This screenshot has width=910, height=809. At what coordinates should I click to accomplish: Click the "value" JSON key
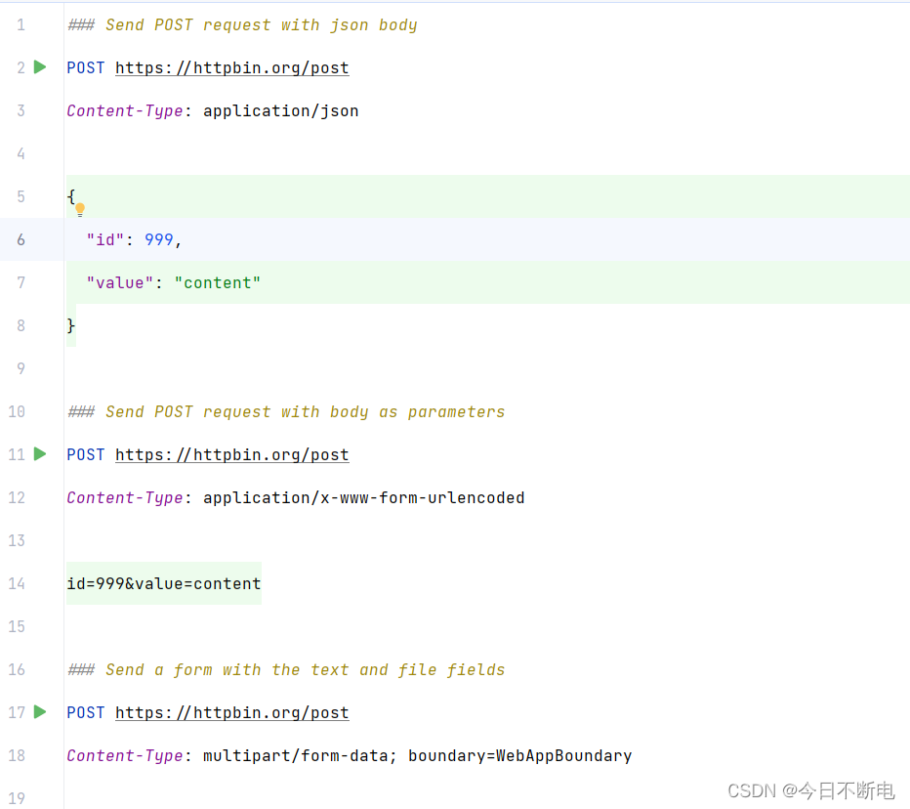coord(119,282)
